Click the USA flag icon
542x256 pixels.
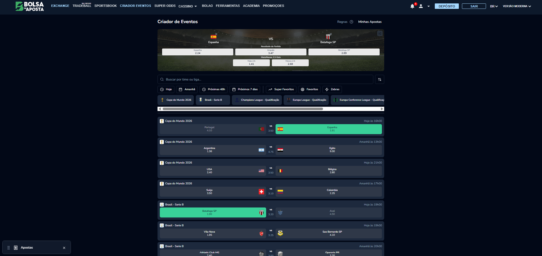click(x=261, y=171)
